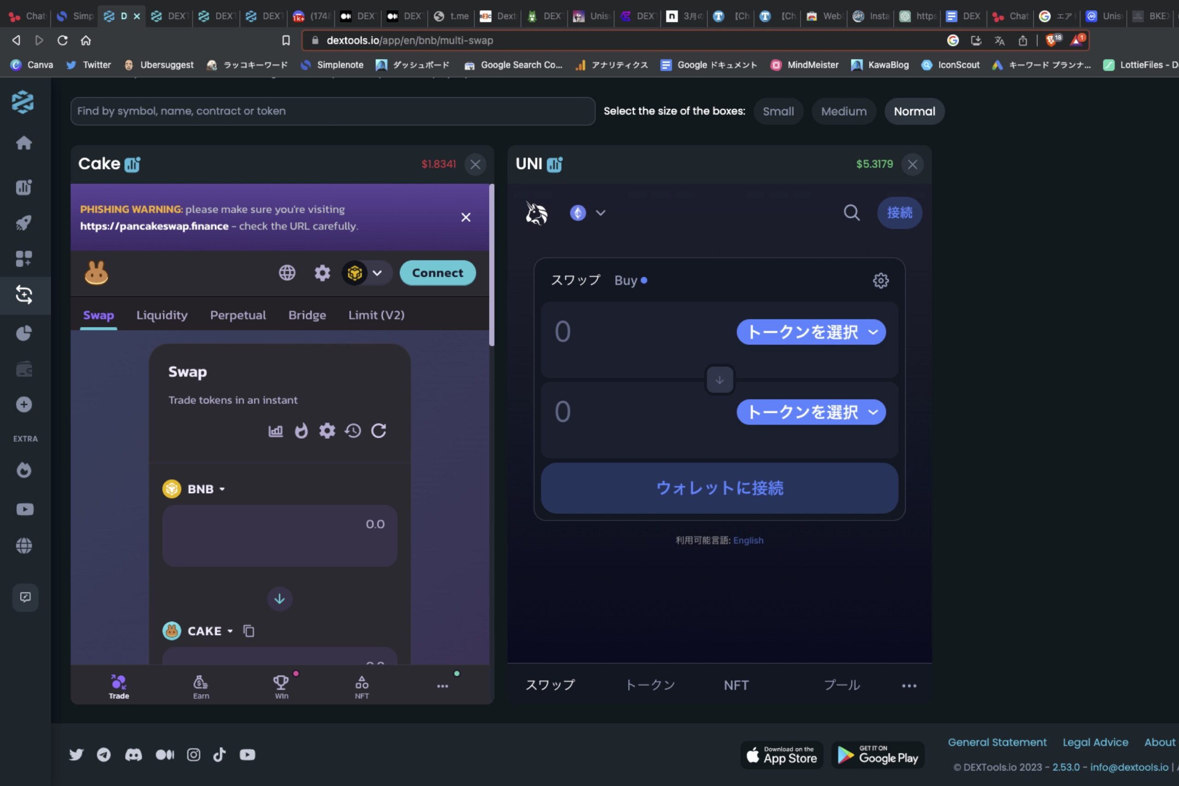Click the Connect button on PancakeSwap

pyautogui.click(x=437, y=272)
